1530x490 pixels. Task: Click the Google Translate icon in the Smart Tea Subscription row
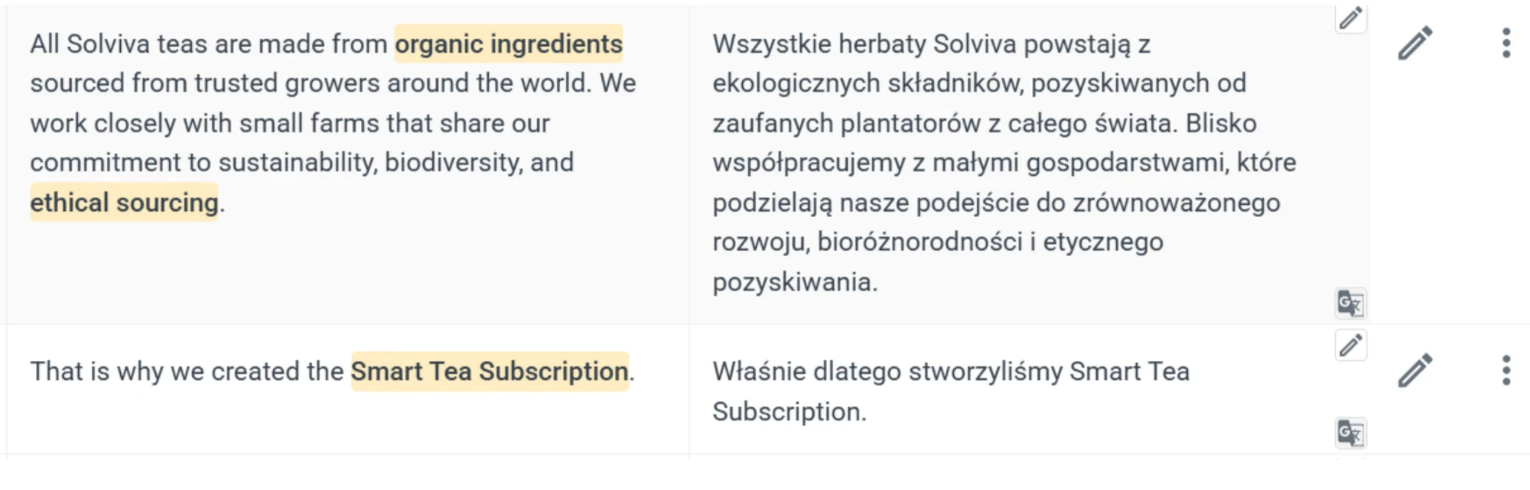coord(1350,433)
